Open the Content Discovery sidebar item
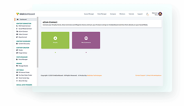 click(x=23, y=44)
